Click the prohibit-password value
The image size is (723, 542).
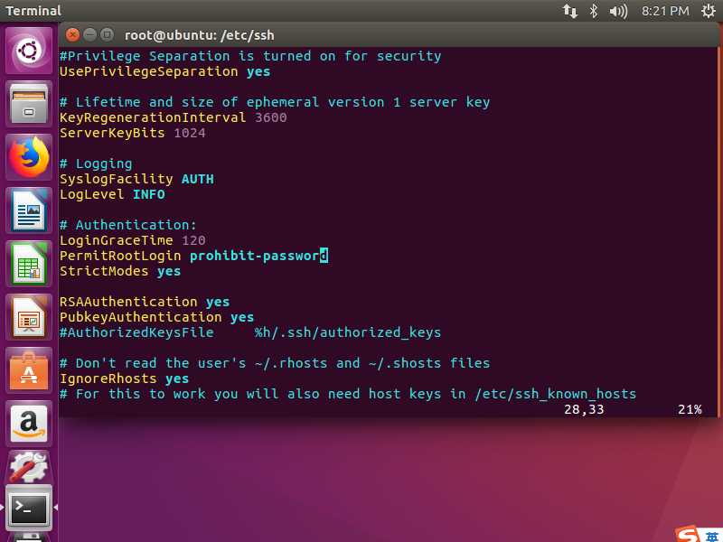pos(258,256)
